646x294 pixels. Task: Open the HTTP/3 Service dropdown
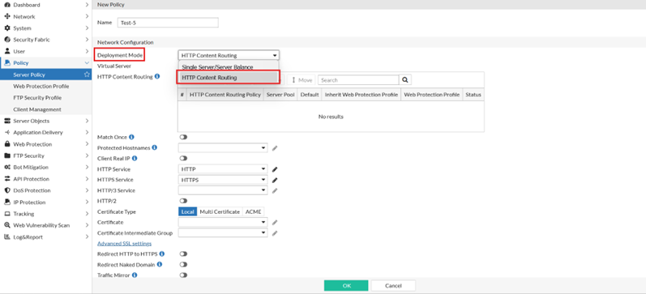(223, 190)
